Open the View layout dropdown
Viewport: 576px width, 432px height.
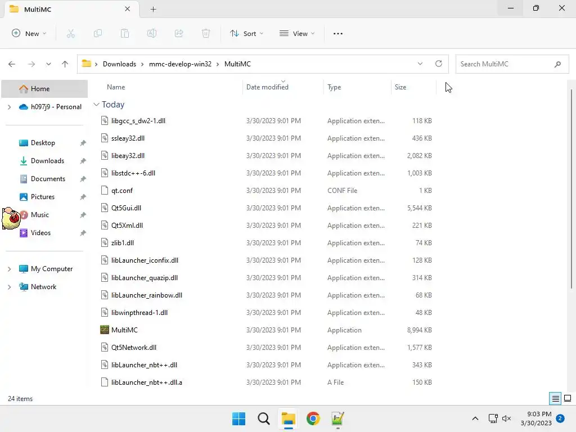tap(297, 33)
